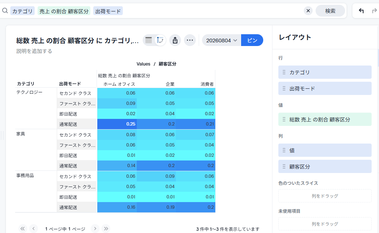This screenshot has width=379, height=233.
Task: Click the 出荷モード column header
Action: point(70,84)
